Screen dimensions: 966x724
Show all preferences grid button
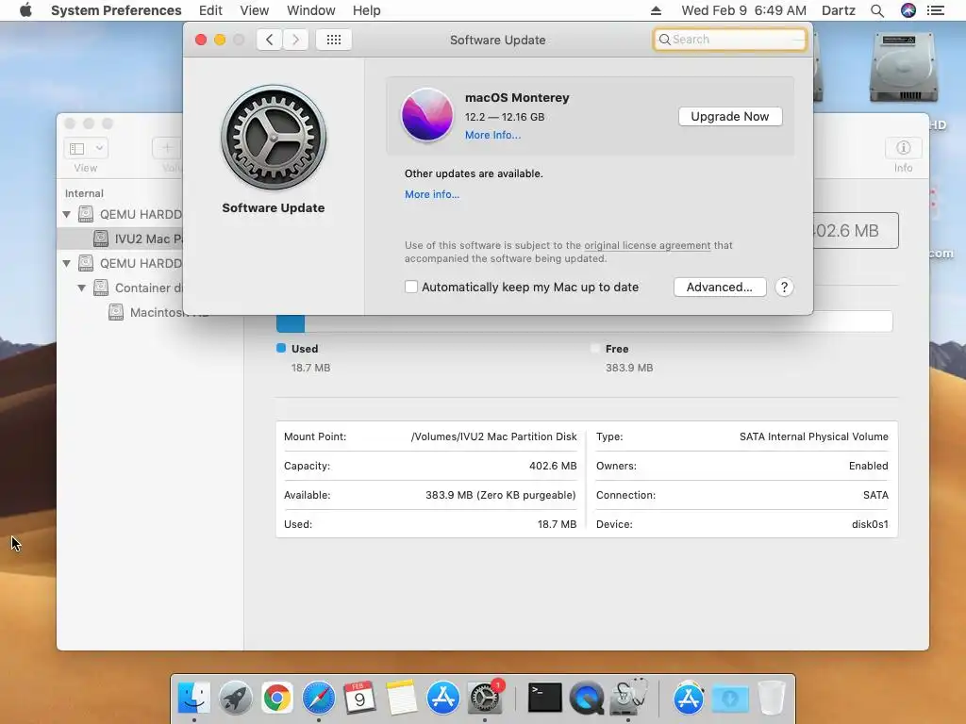tap(334, 40)
